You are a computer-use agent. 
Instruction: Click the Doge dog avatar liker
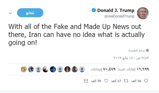[24, 69]
